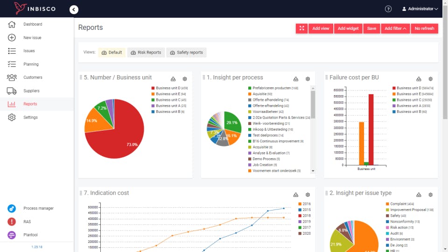
Task: Toggle Improvement Proposal legend entry
Action: point(409,210)
